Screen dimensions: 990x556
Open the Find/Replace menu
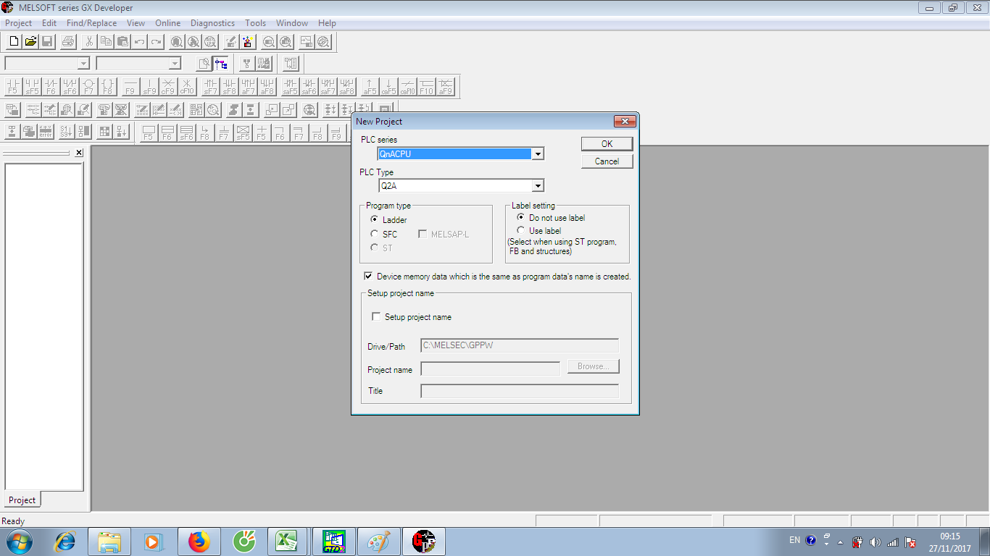click(x=91, y=23)
